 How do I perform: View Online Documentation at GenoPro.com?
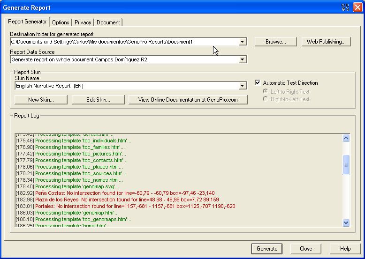[188, 100]
